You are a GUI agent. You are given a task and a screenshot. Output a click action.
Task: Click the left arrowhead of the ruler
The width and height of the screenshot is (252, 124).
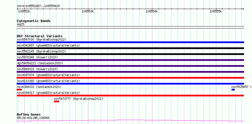pyautogui.click(x=18, y=9)
